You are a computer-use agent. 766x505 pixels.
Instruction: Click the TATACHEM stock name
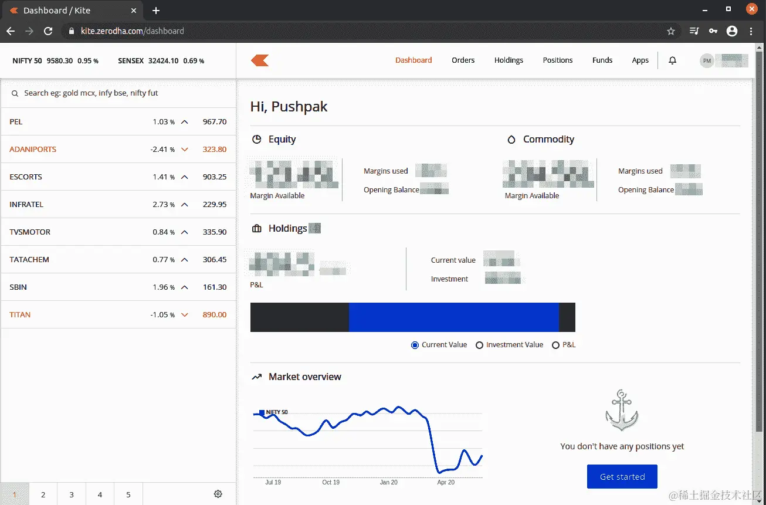(29, 260)
